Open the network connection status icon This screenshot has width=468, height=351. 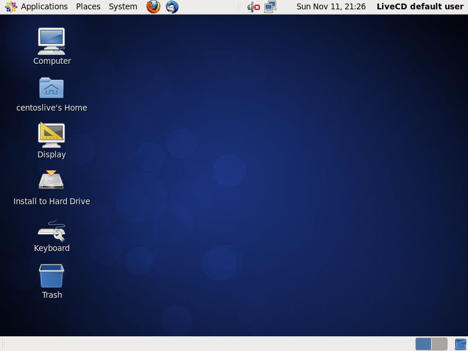270,7
